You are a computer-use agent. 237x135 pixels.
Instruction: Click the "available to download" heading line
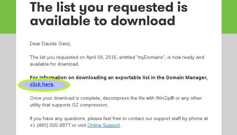tap(102, 21)
